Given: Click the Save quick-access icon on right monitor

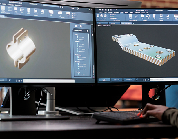Looking at the screenshot, I should 106,10.
